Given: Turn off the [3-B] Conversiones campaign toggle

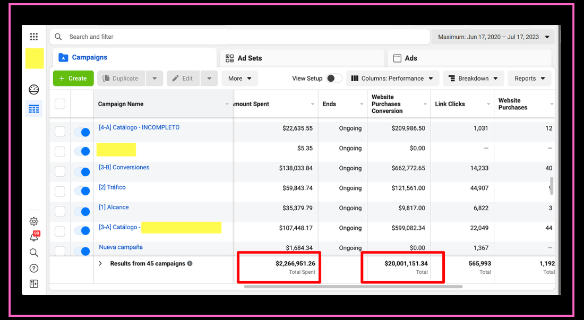Looking at the screenshot, I should [x=82, y=171].
